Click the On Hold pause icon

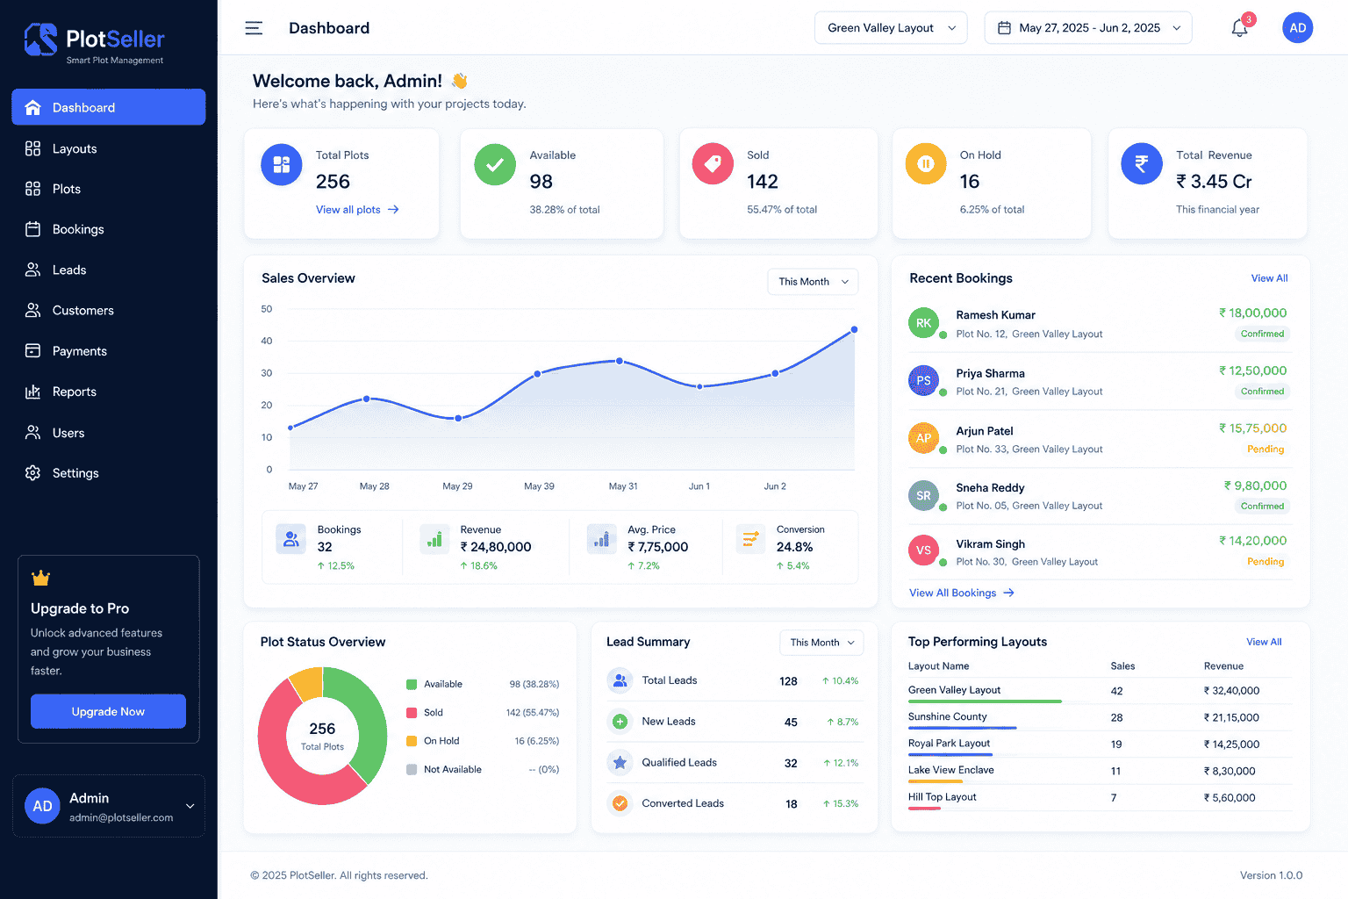926,164
